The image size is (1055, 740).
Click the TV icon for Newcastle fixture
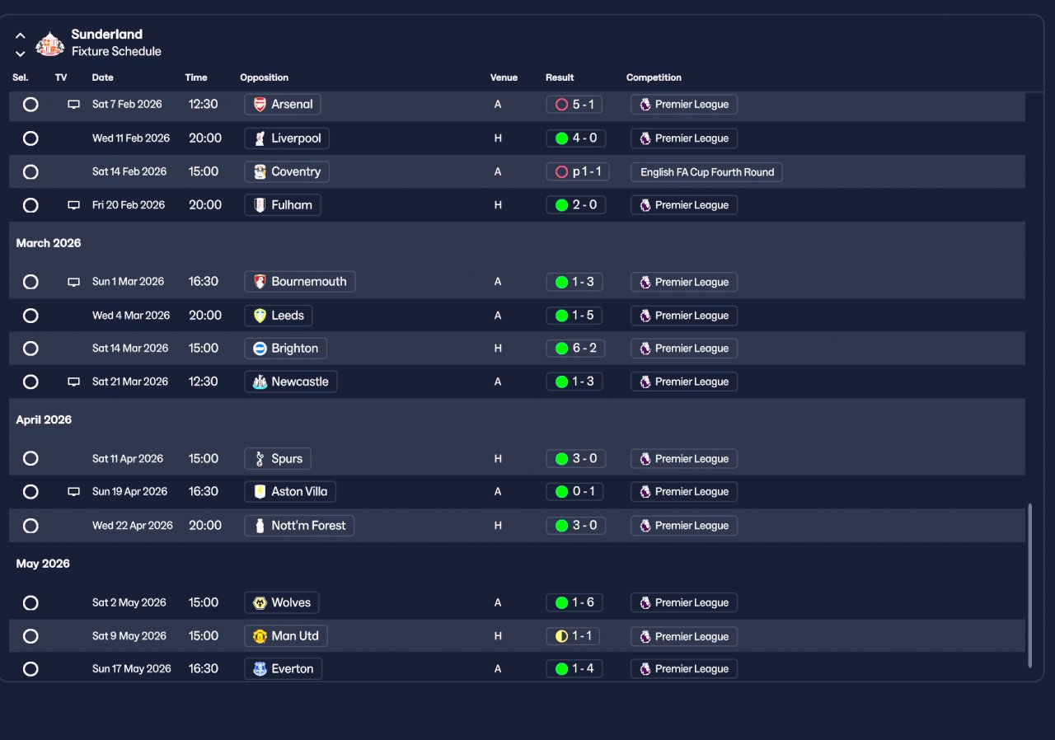74,382
